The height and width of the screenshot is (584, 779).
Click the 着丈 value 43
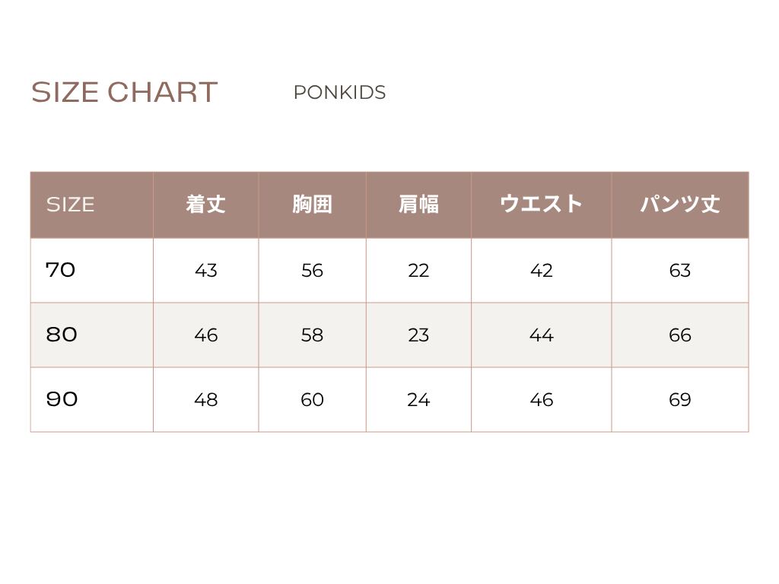[x=205, y=271]
